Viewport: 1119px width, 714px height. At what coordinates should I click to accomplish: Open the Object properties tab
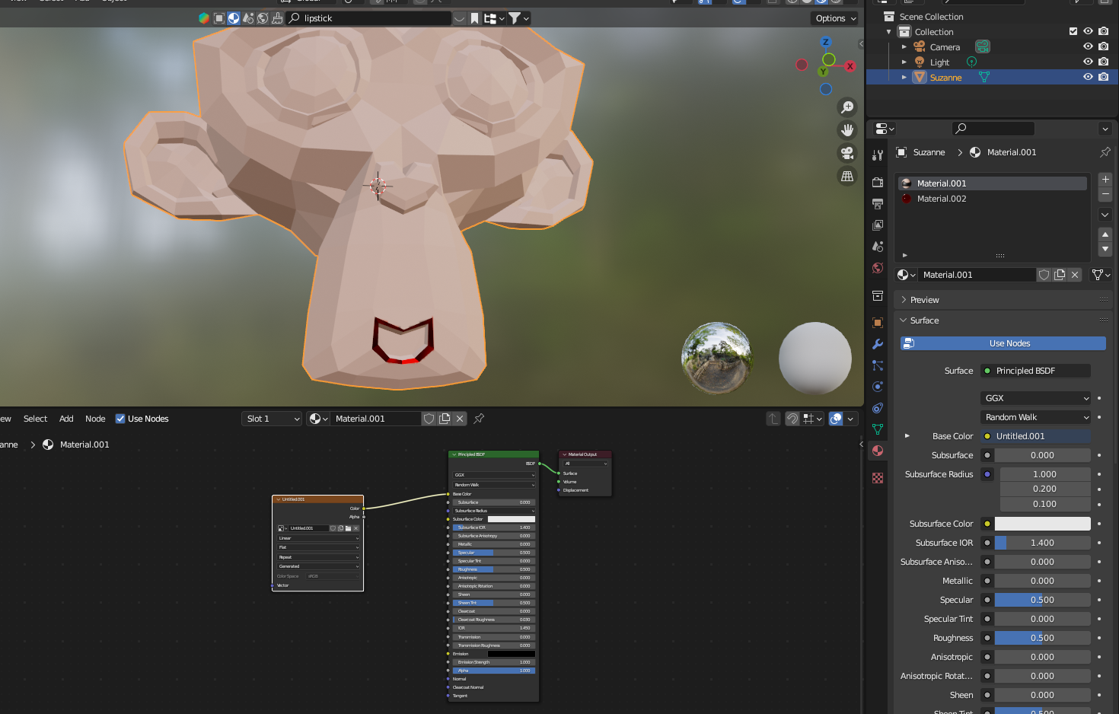pos(878,323)
